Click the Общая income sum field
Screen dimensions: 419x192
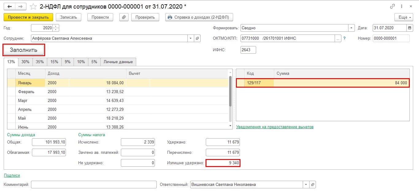tap(49, 142)
